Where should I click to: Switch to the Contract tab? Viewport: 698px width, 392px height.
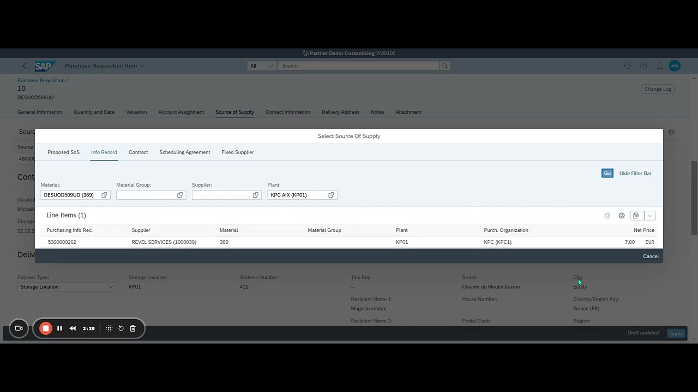click(x=138, y=152)
